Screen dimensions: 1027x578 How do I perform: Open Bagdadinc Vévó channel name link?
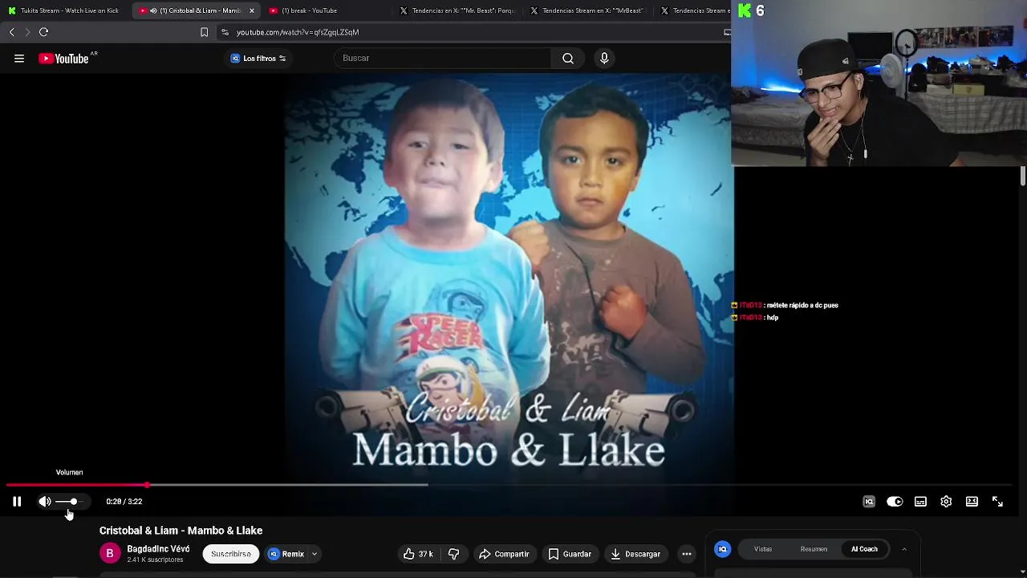pos(158,549)
